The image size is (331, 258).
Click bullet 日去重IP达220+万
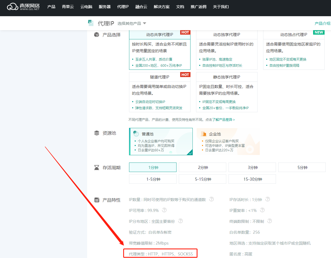[219, 150]
